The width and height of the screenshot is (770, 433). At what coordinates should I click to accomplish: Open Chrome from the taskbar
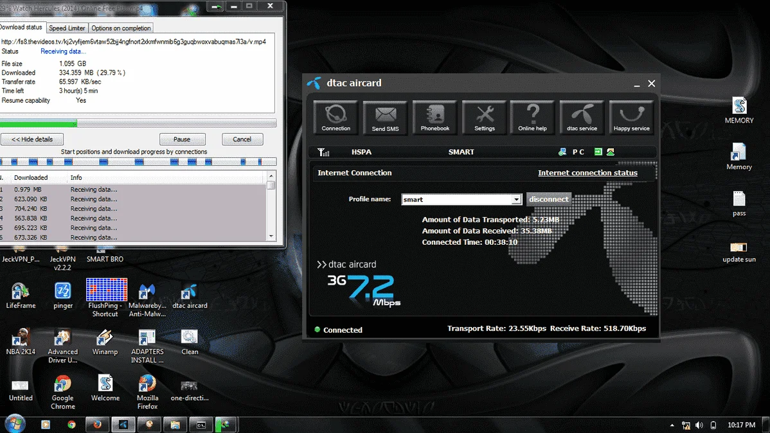click(x=72, y=425)
